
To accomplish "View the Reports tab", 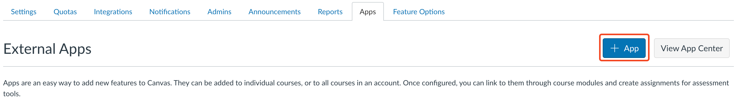I will (x=330, y=12).
